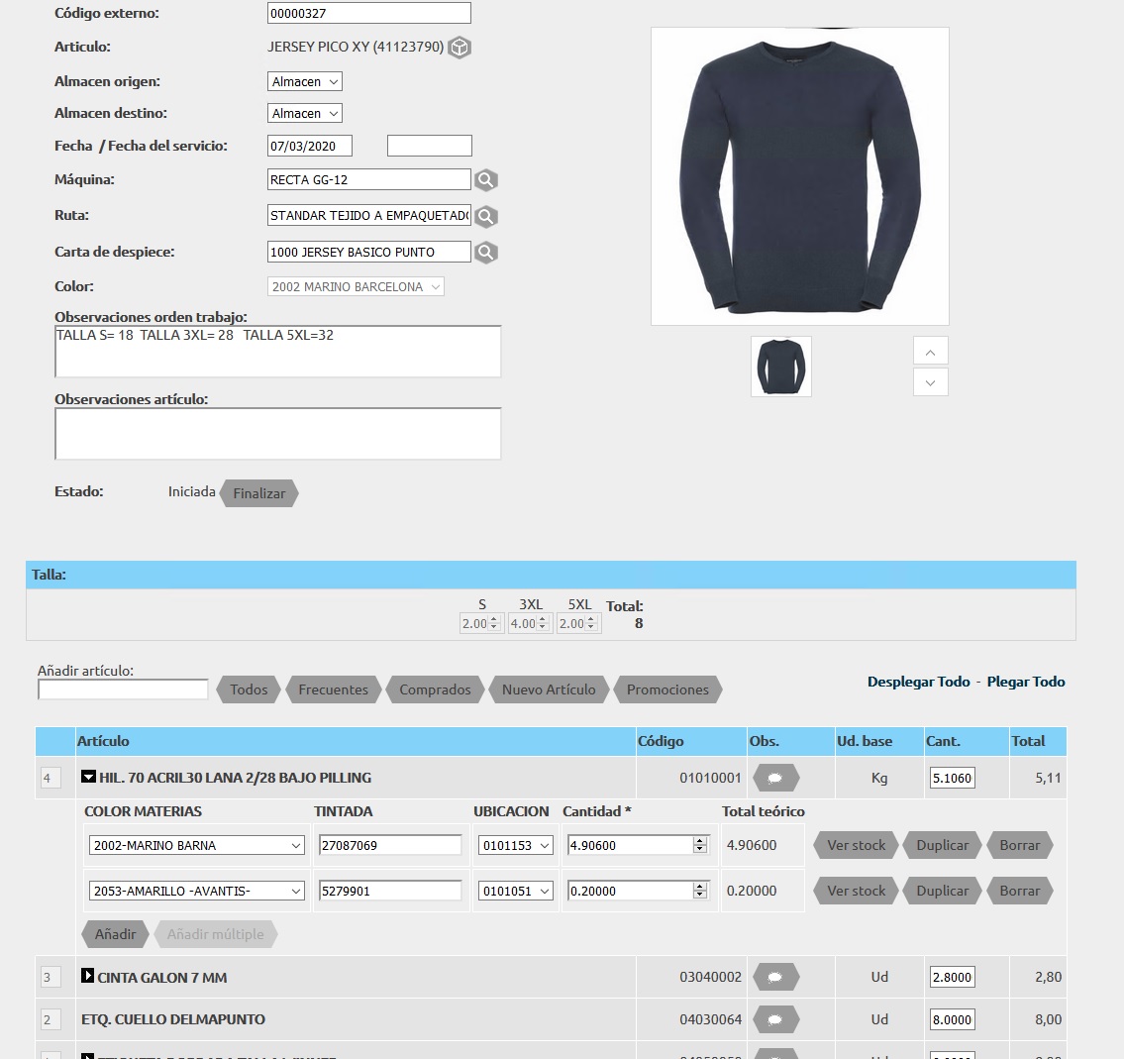Open the 2002-MARINO BARNA color dropdown
This screenshot has height=1059, width=1124.
coord(197,846)
